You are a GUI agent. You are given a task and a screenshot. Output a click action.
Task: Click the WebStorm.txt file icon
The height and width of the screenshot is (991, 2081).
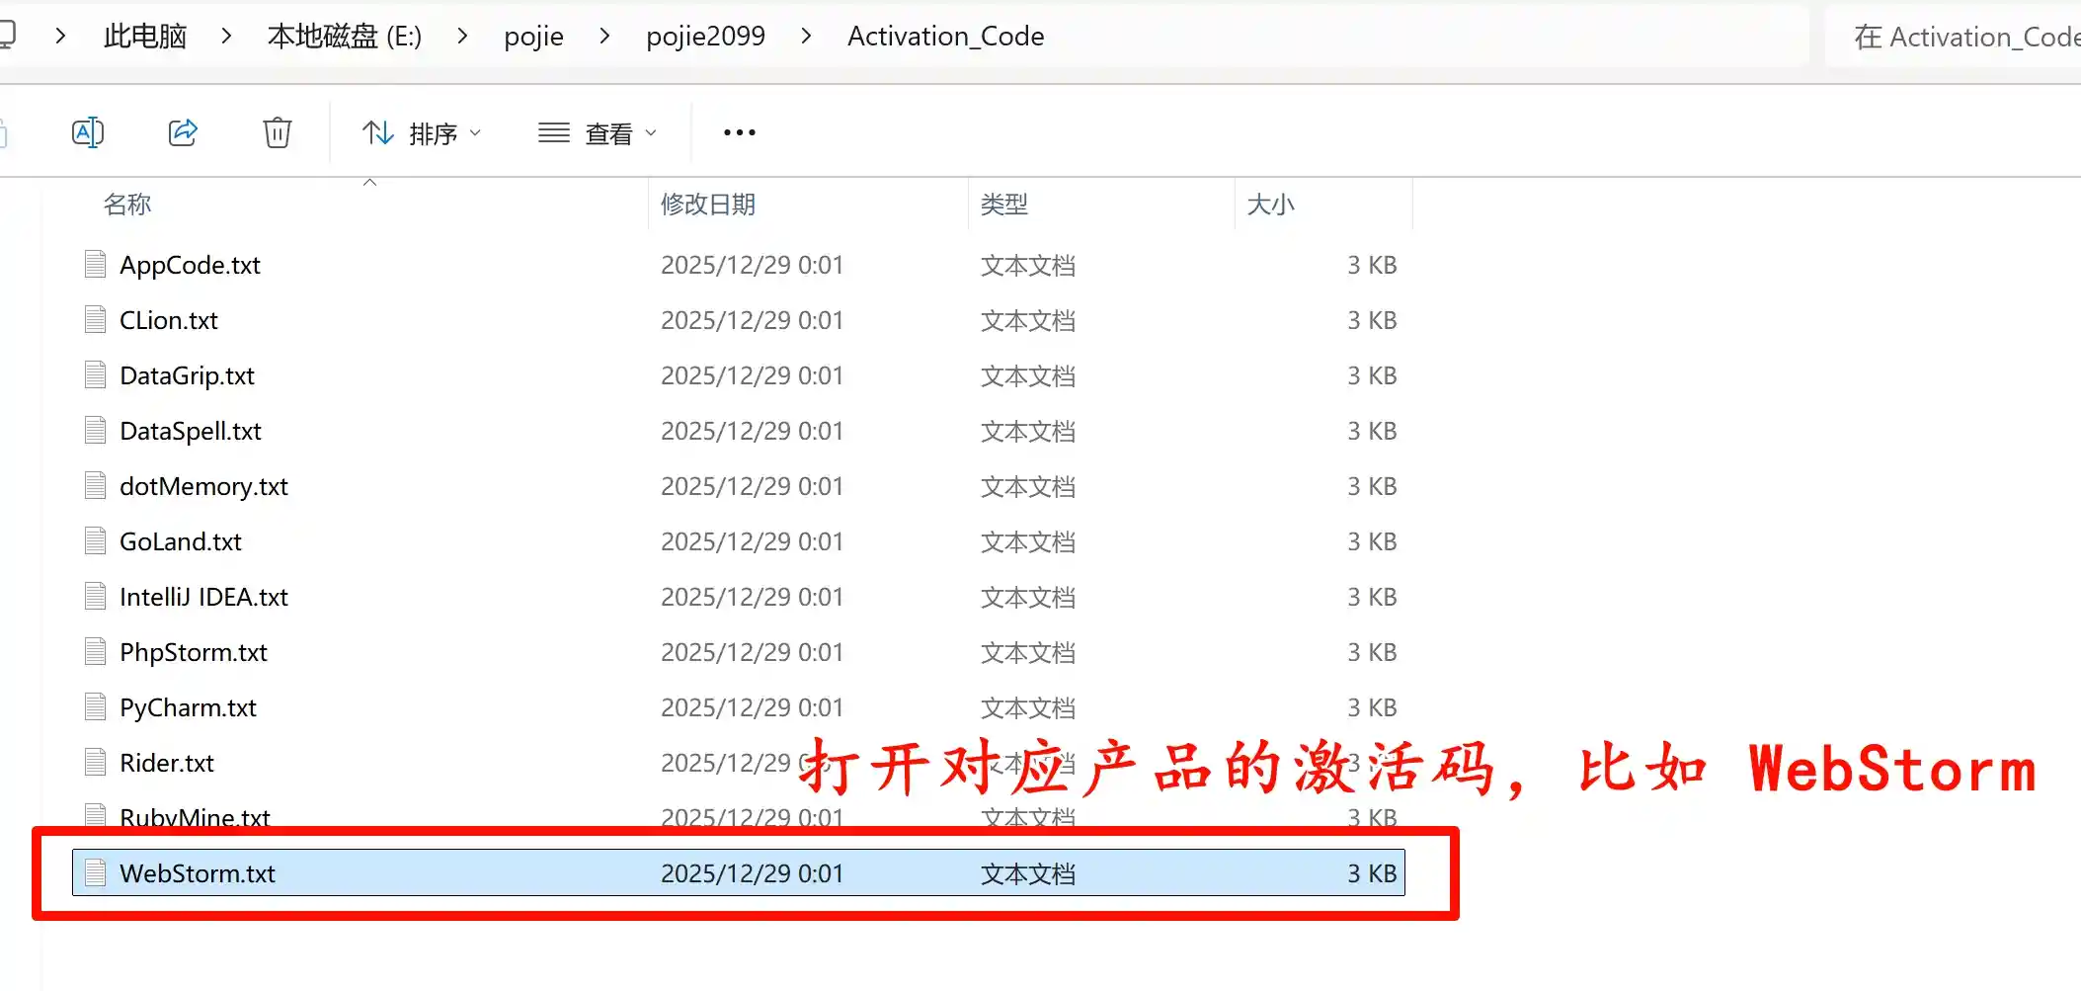pyautogui.click(x=96, y=873)
